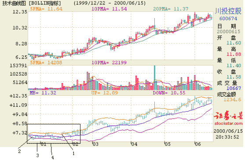
Task: Click the 03 month marker on axis
Action: 95,144
